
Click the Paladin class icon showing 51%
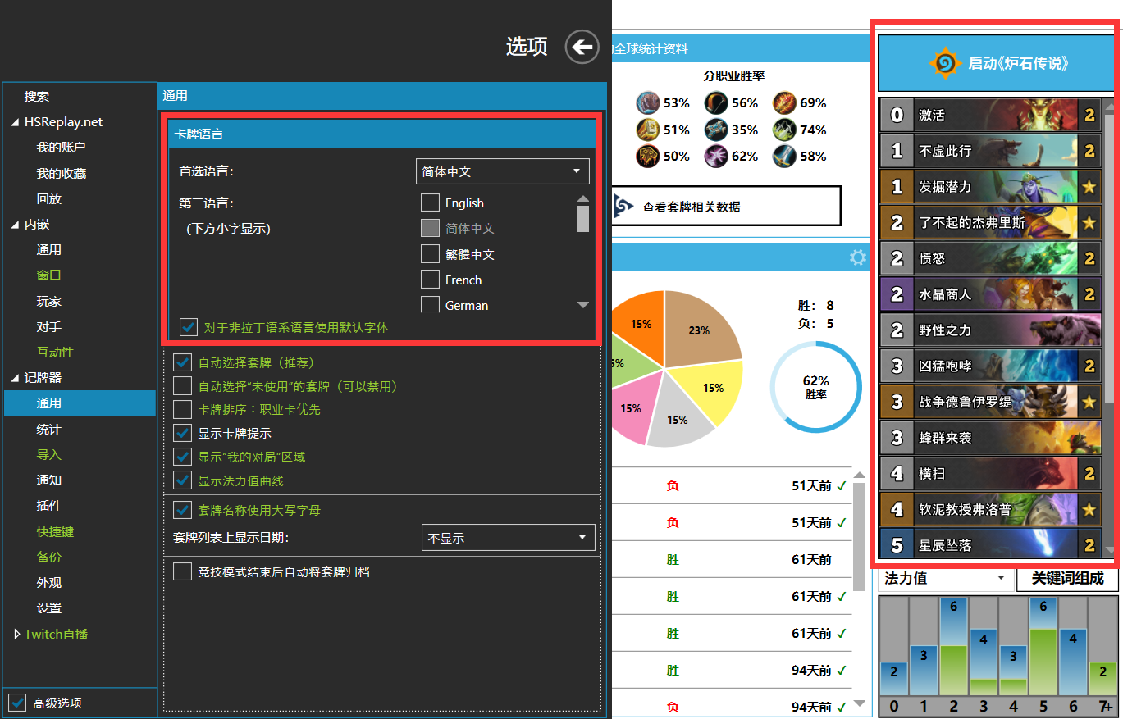[x=647, y=130]
